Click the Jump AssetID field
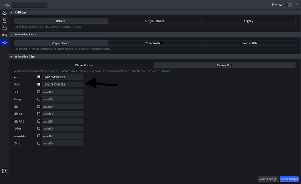Screen dimensions: 301x184 [x=63, y=99]
